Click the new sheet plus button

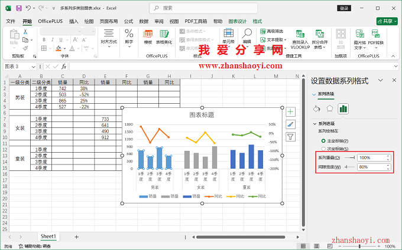click(76, 237)
